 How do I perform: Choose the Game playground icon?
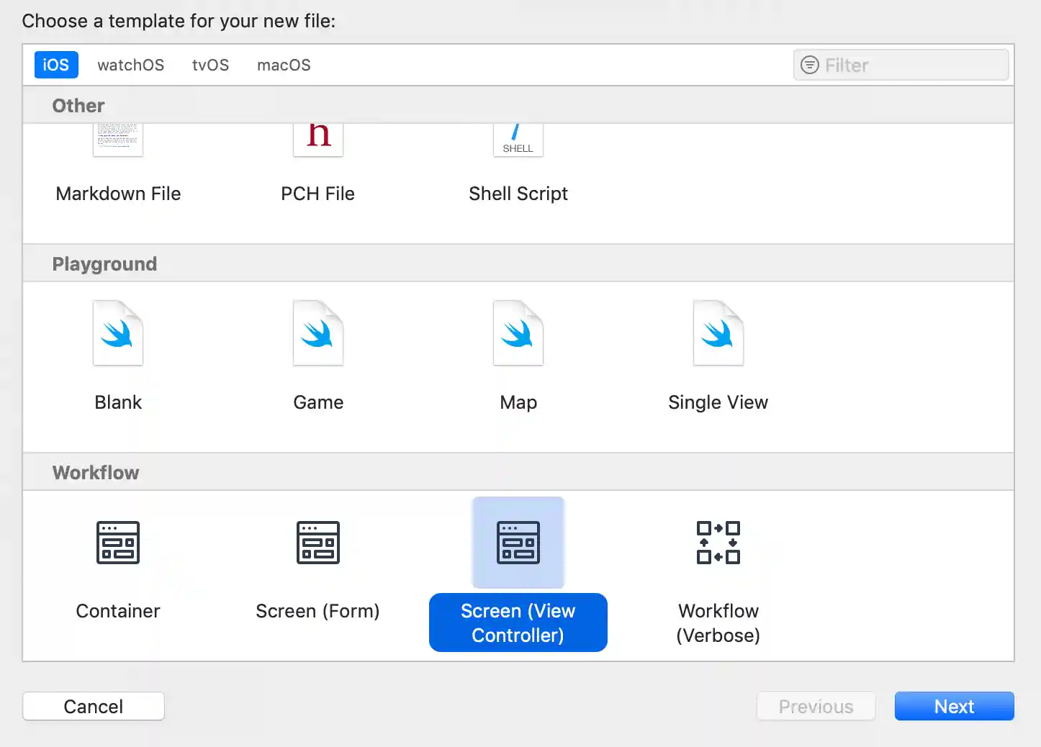tap(318, 333)
